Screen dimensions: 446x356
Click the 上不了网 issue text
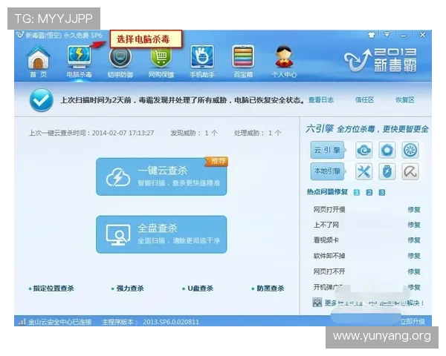326,225
